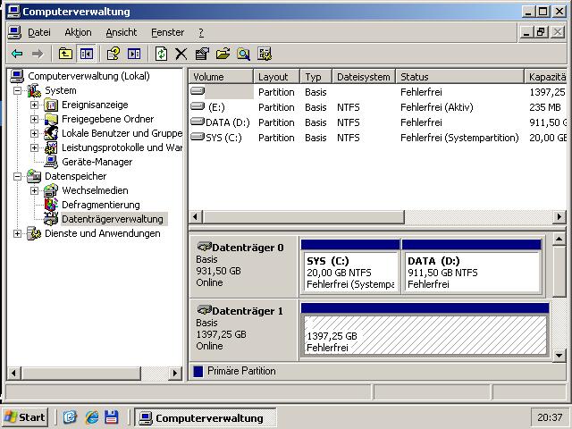Expand Lokale Benutzer und Gruppen node
Screen dimensions: 572x429
click(34, 133)
